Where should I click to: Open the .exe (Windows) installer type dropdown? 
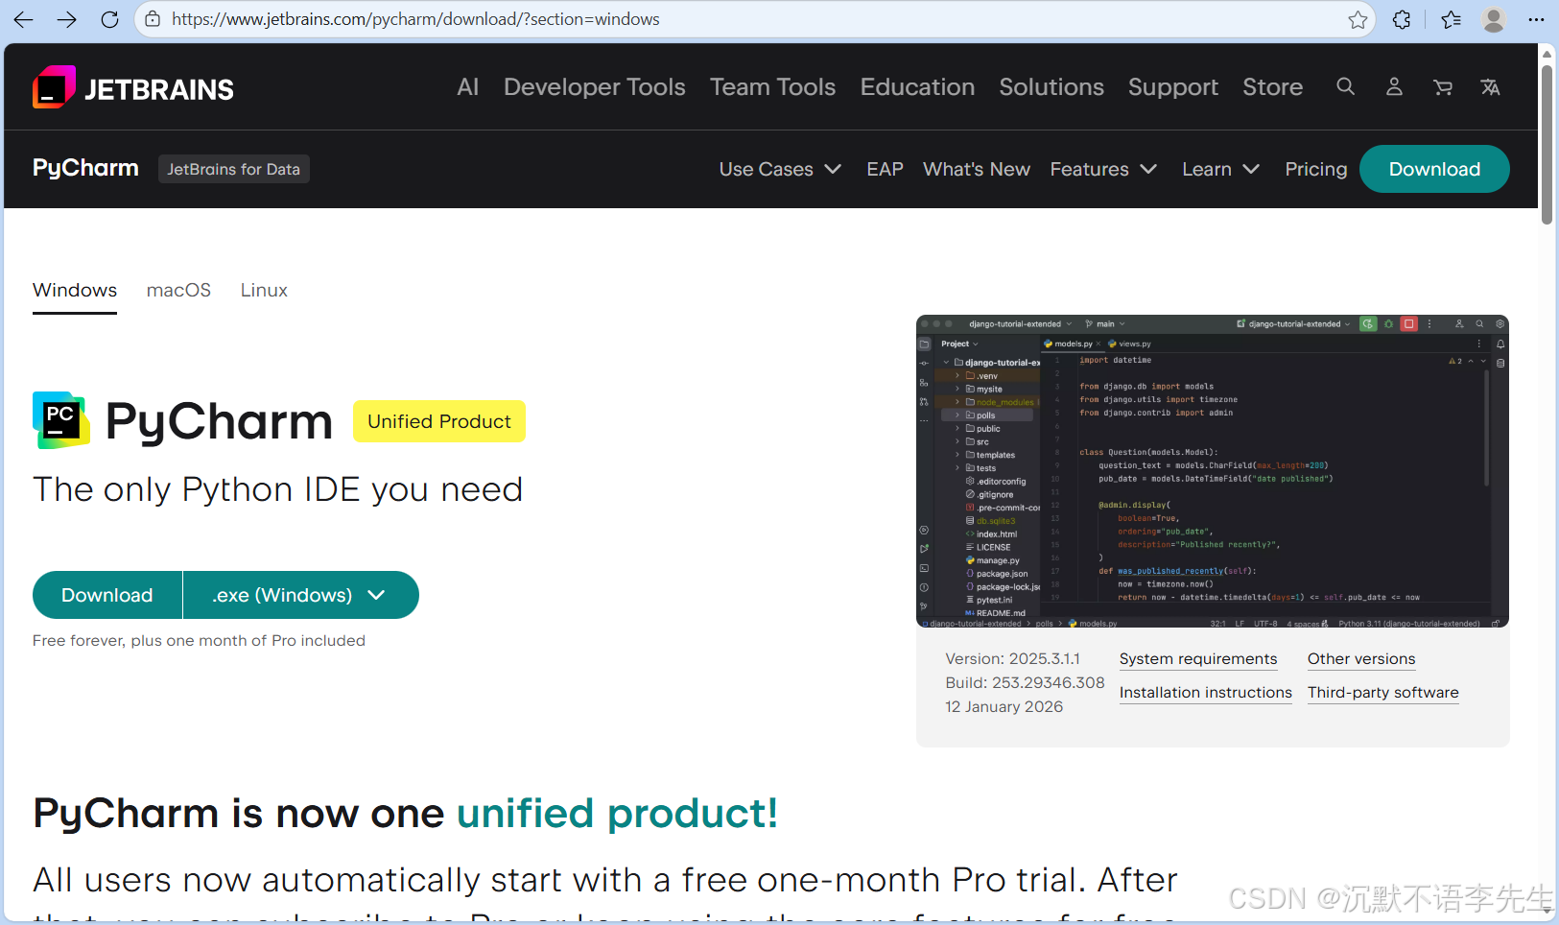(300, 595)
